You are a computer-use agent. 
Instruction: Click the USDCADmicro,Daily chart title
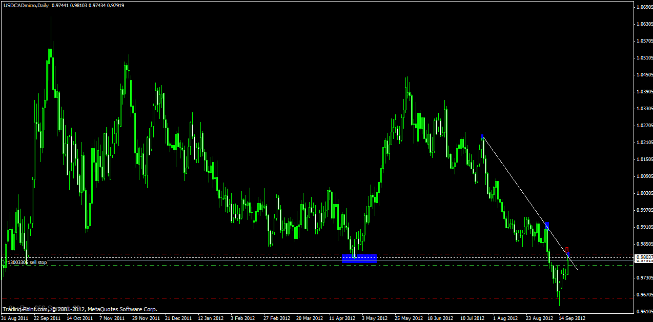click(25, 5)
